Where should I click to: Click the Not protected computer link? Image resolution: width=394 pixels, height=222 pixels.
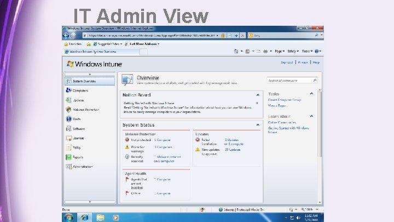tap(163, 140)
